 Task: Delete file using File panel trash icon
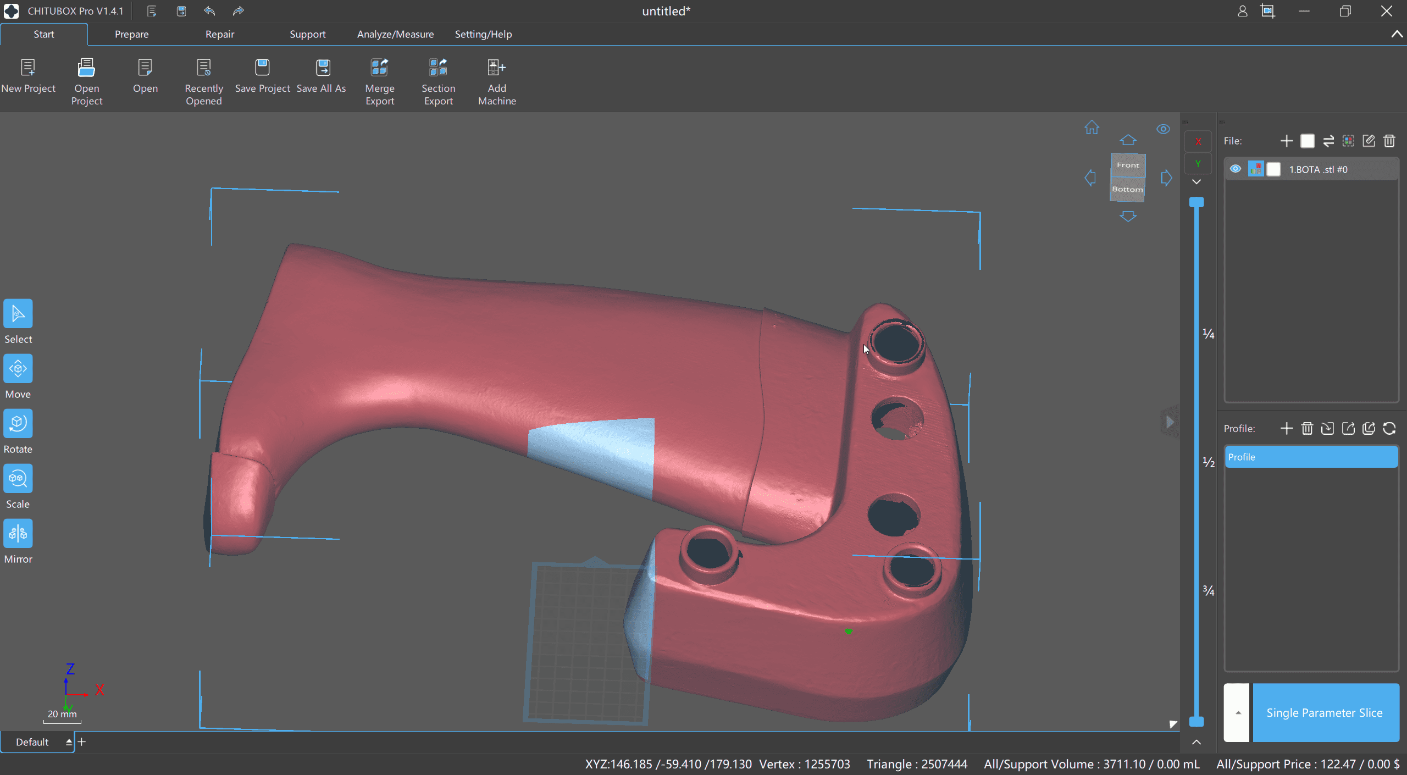[1389, 141]
